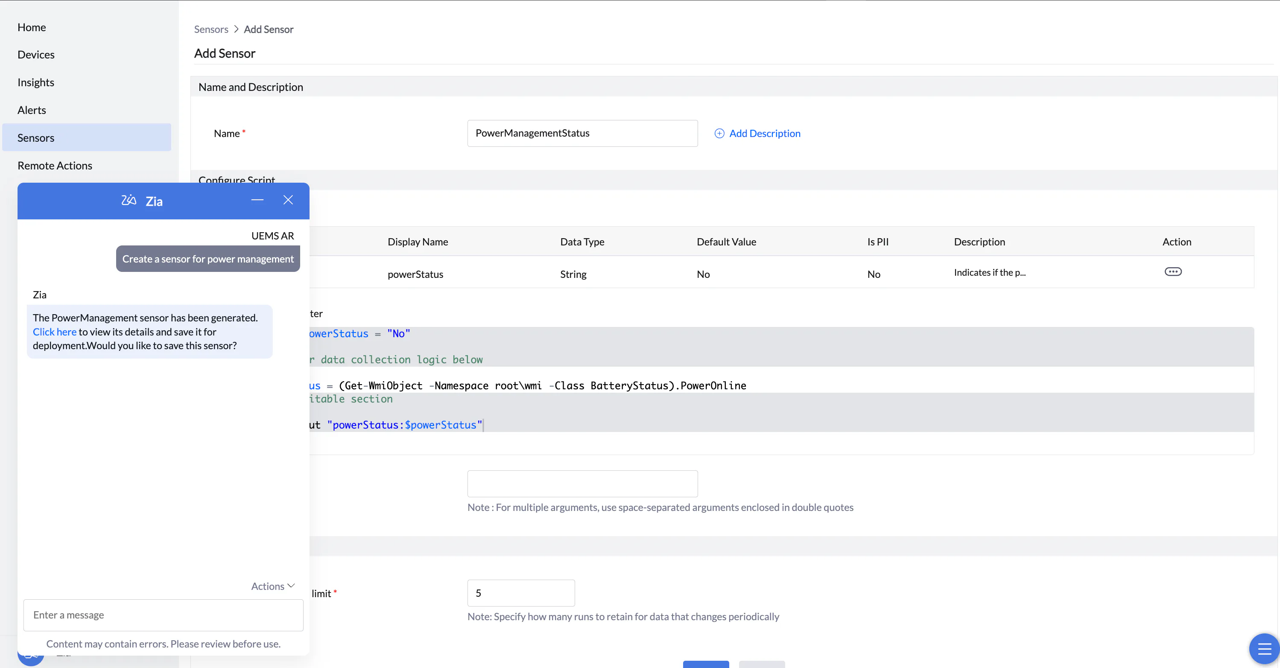Close the Zia chat panel
This screenshot has height=668, width=1280.
288,200
